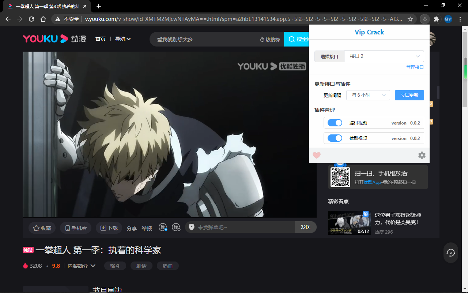The height and width of the screenshot is (293, 468).
Task: Click the 优酷App link
Action: tap(372, 182)
